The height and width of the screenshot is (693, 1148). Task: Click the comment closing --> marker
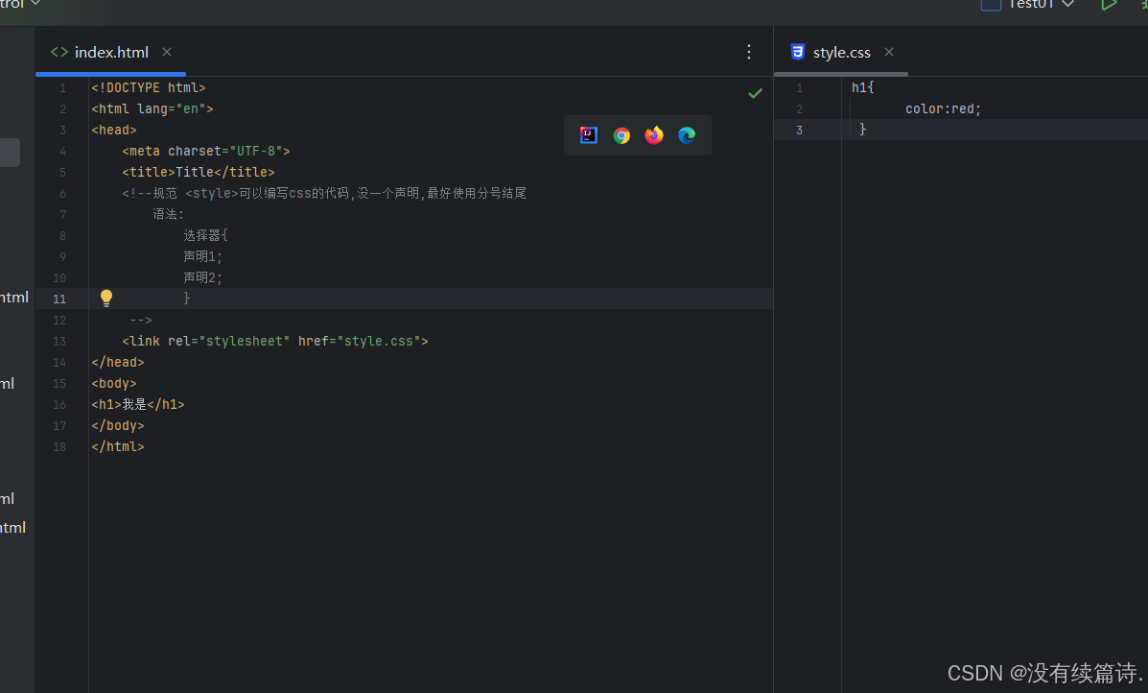141,321
